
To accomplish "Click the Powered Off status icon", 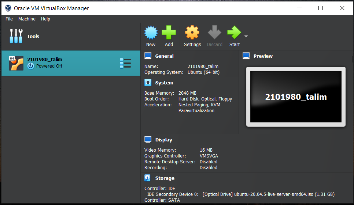I will pos(31,66).
